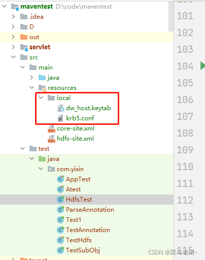The height and width of the screenshot is (260, 205).
Task: Select the core-site.xml file name
Action: [x=76, y=128]
